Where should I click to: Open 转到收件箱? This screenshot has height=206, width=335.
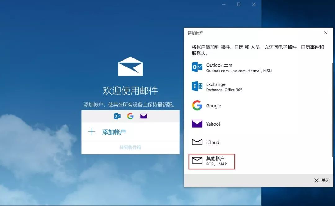pyautogui.click(x=130, y=148)
